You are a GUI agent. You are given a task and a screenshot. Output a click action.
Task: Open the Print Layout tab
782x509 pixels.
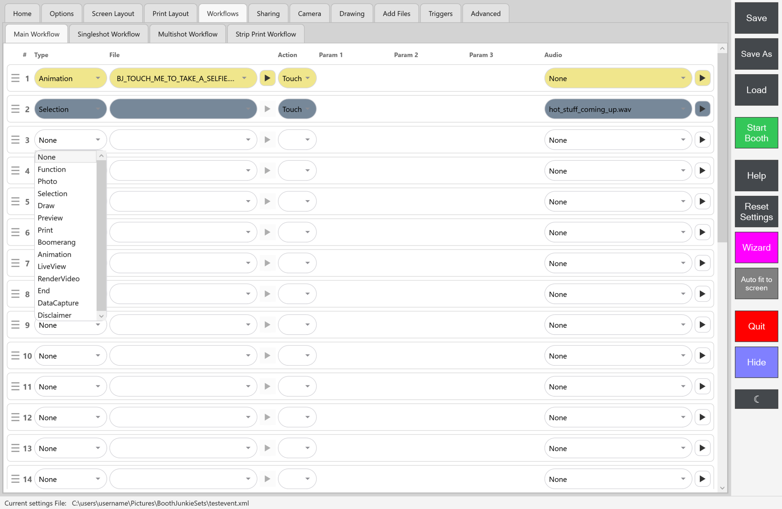tap(170, 13)
